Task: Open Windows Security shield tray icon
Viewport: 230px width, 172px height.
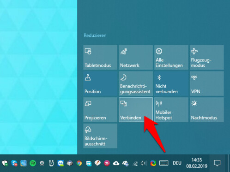Action: pos(5,163)
